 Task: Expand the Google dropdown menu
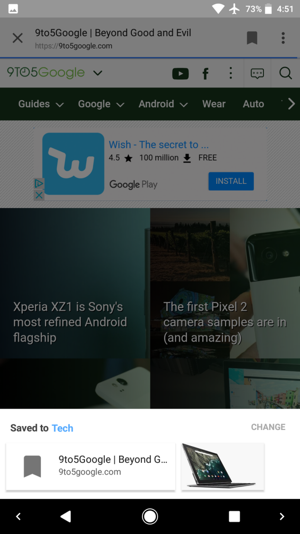(x=101, y=104)
